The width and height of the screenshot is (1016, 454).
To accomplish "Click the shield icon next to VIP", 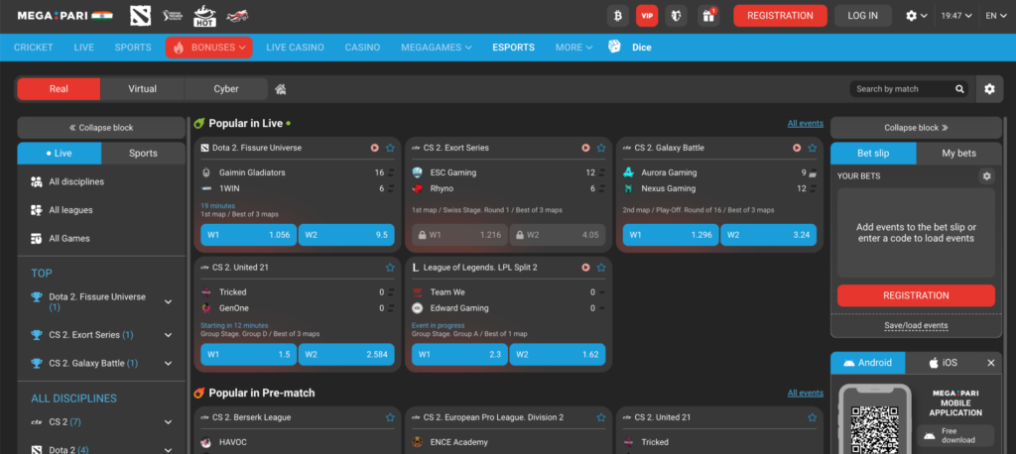I will tap(676, 16).
